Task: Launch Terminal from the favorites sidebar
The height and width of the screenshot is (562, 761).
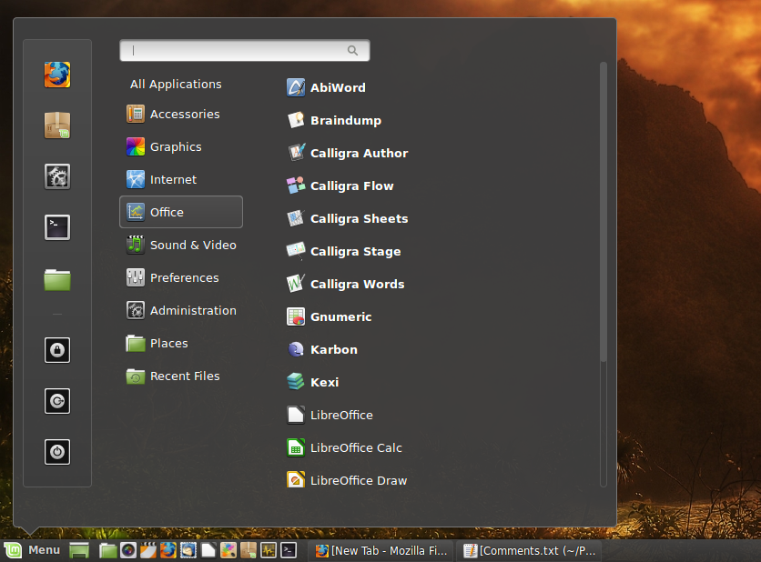Action: [57, 227]
